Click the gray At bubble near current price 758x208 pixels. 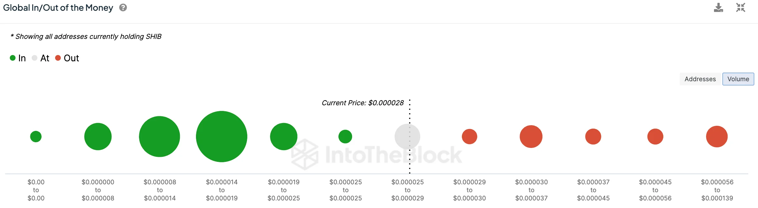point(407,137)
